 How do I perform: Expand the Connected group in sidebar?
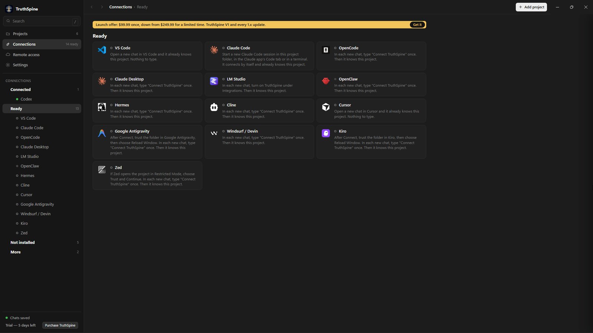42,90
